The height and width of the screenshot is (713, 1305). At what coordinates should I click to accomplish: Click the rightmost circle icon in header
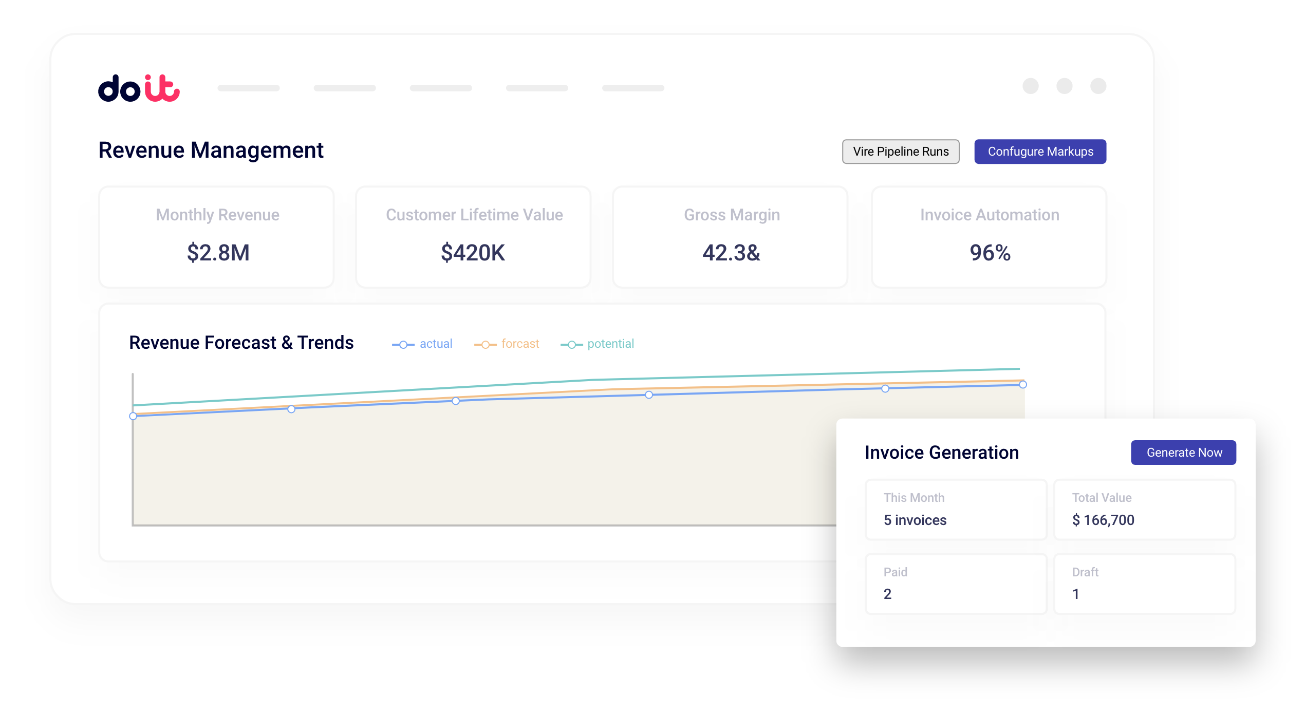tap(1098, 86)
